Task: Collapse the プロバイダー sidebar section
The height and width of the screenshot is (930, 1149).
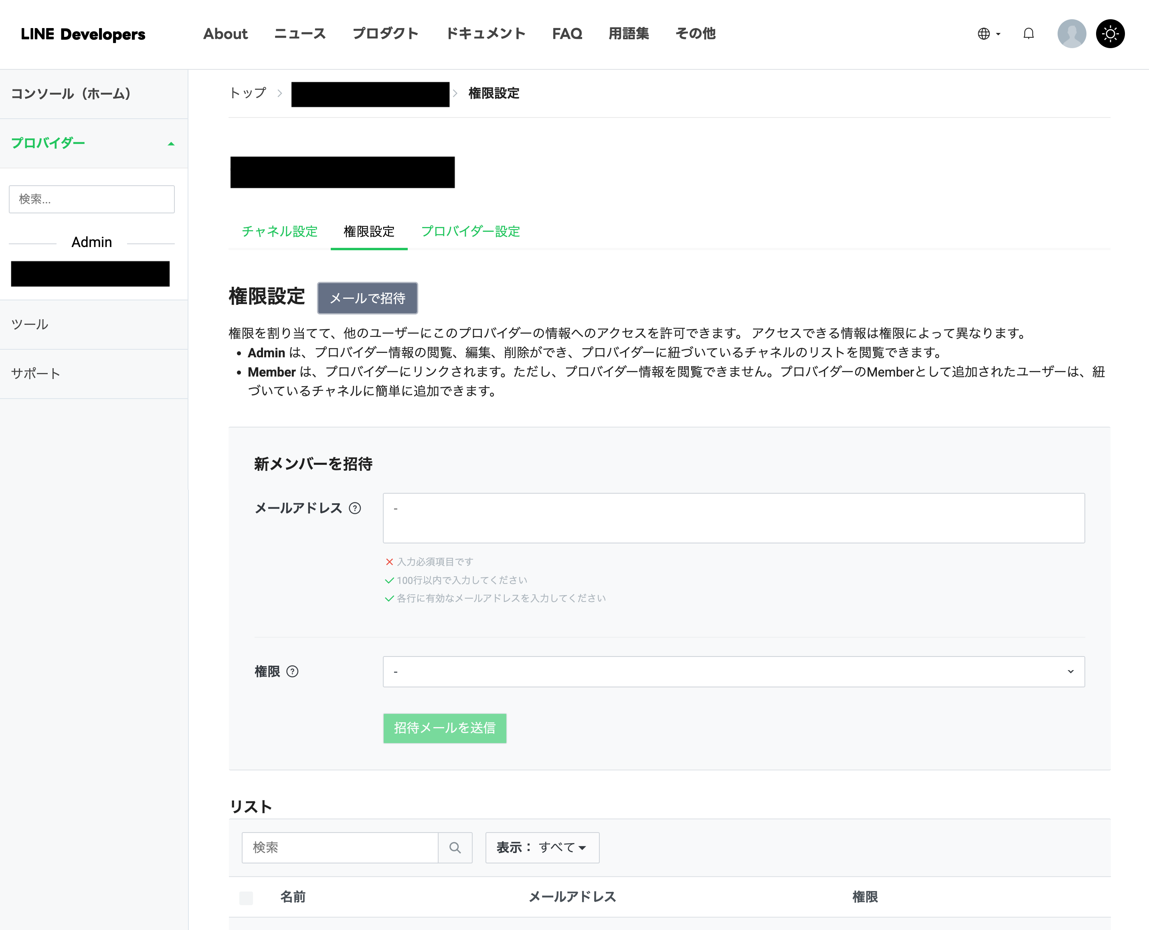Action: [x=171, y=144]
